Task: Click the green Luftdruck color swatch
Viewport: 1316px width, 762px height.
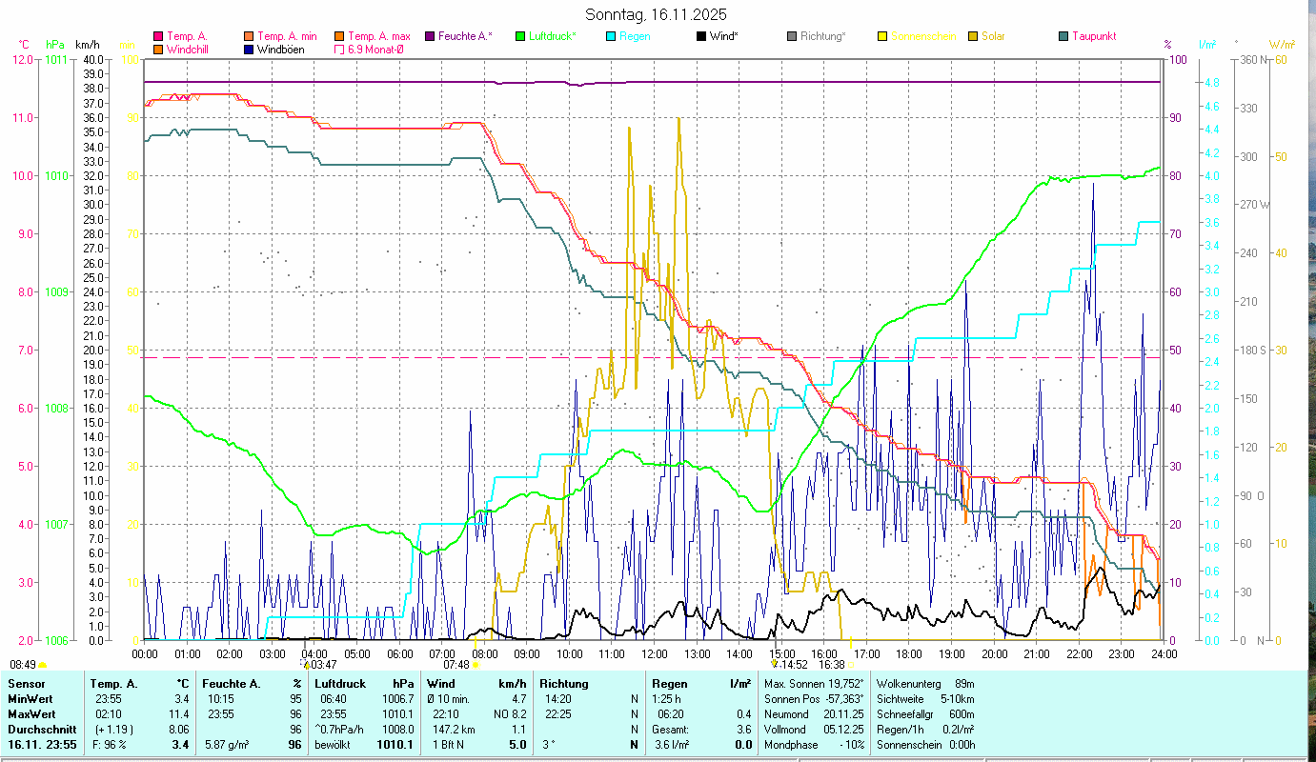Action: coord(520,37)
